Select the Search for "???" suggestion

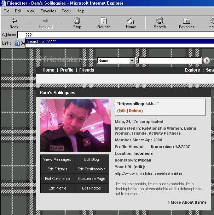[120, 41]
